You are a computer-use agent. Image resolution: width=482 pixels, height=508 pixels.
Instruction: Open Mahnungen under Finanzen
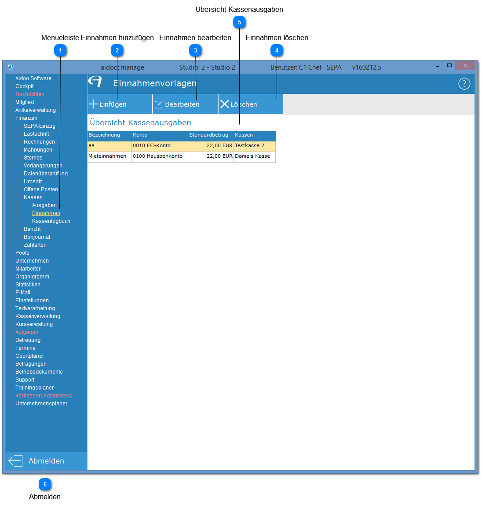(38, 150)
